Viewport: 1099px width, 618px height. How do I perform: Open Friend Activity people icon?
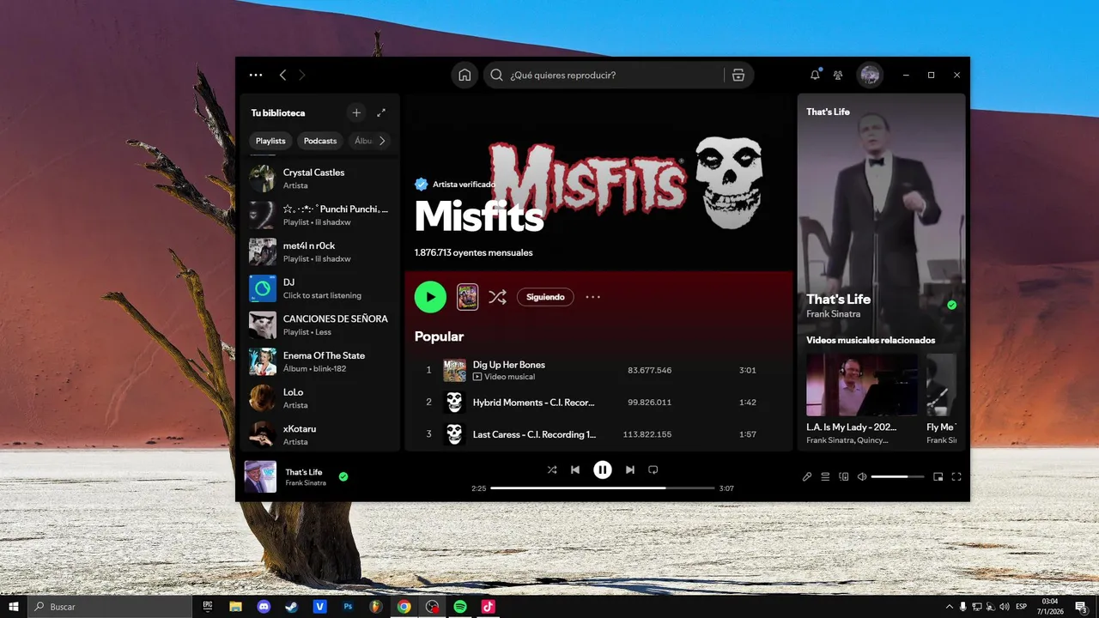pos(838,75)
